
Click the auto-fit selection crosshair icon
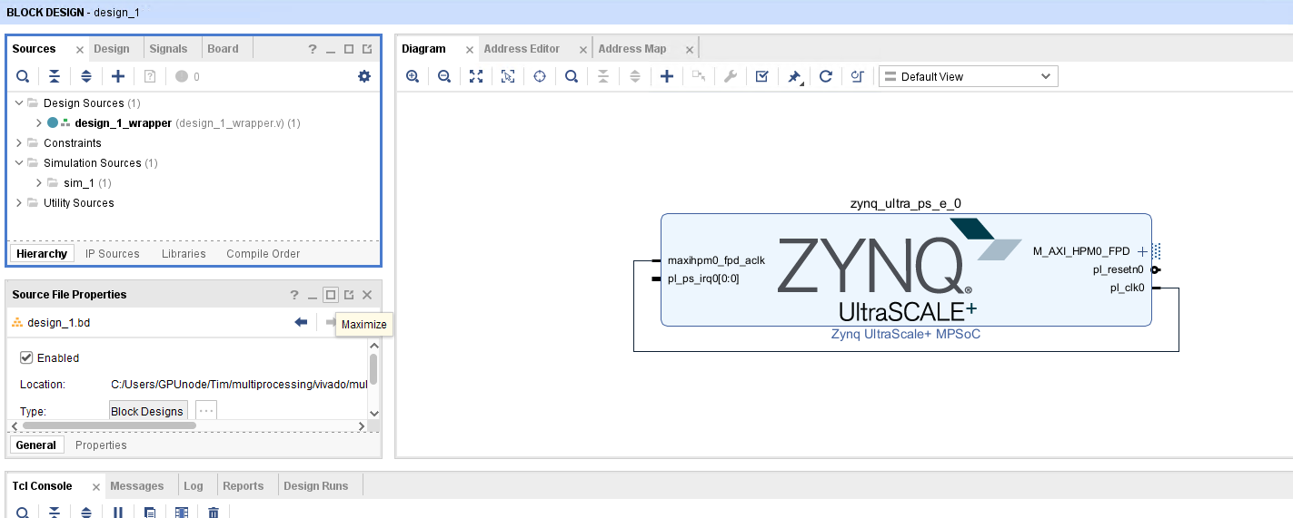(x=540, y=76)
